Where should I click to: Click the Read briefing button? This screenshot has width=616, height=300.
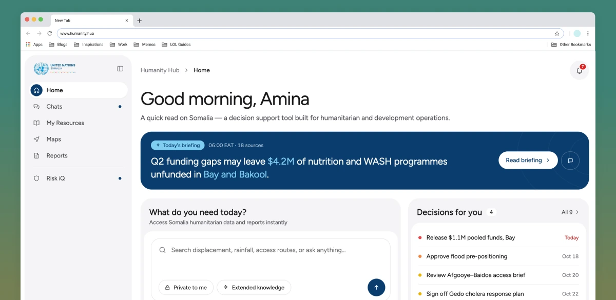528,161
